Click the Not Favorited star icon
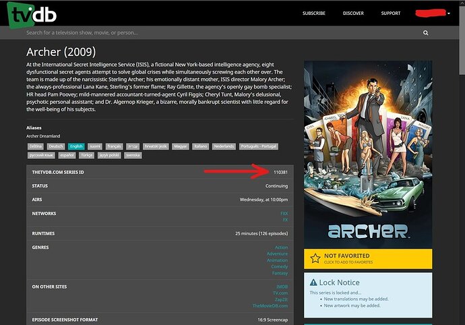The image size is (465, 325). pyautogui.click(x=315, y=258)
